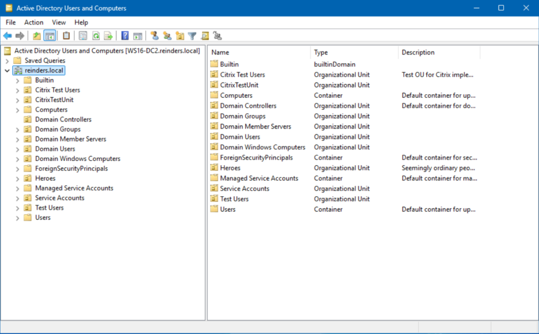Click Saved Queries folder icon in tree
This screenshot has width=539, height=334.
(17, 60)
